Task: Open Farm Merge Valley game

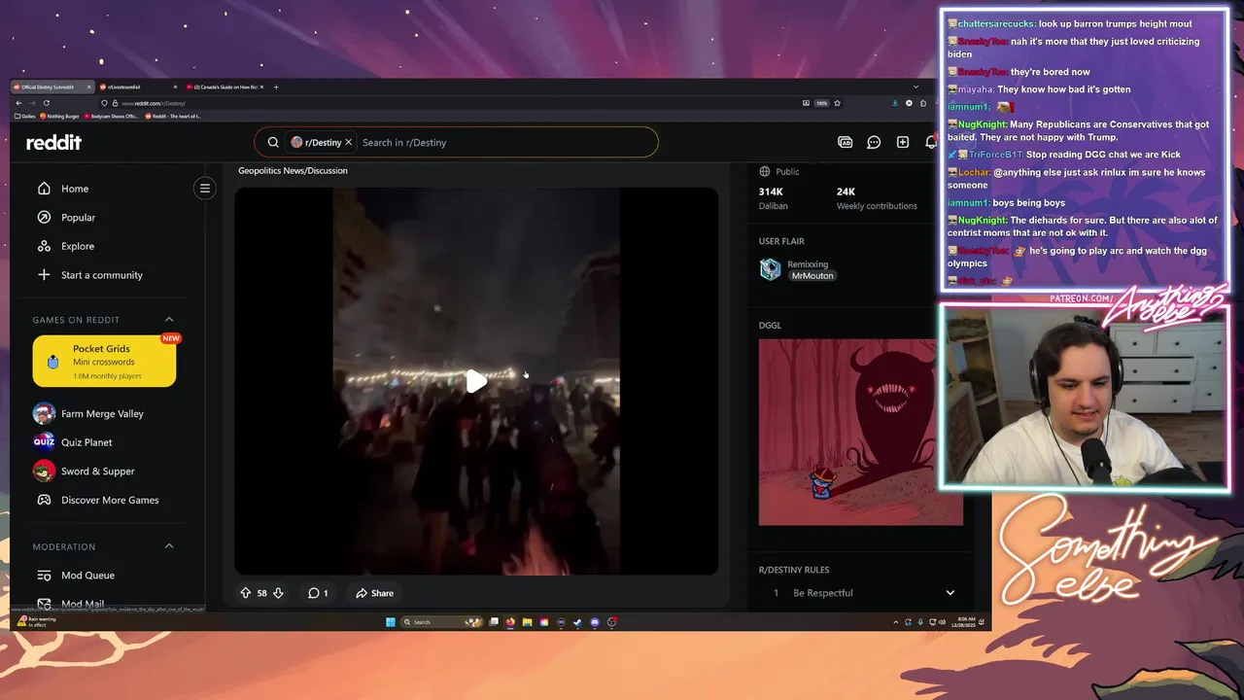Action: point(102,413)
